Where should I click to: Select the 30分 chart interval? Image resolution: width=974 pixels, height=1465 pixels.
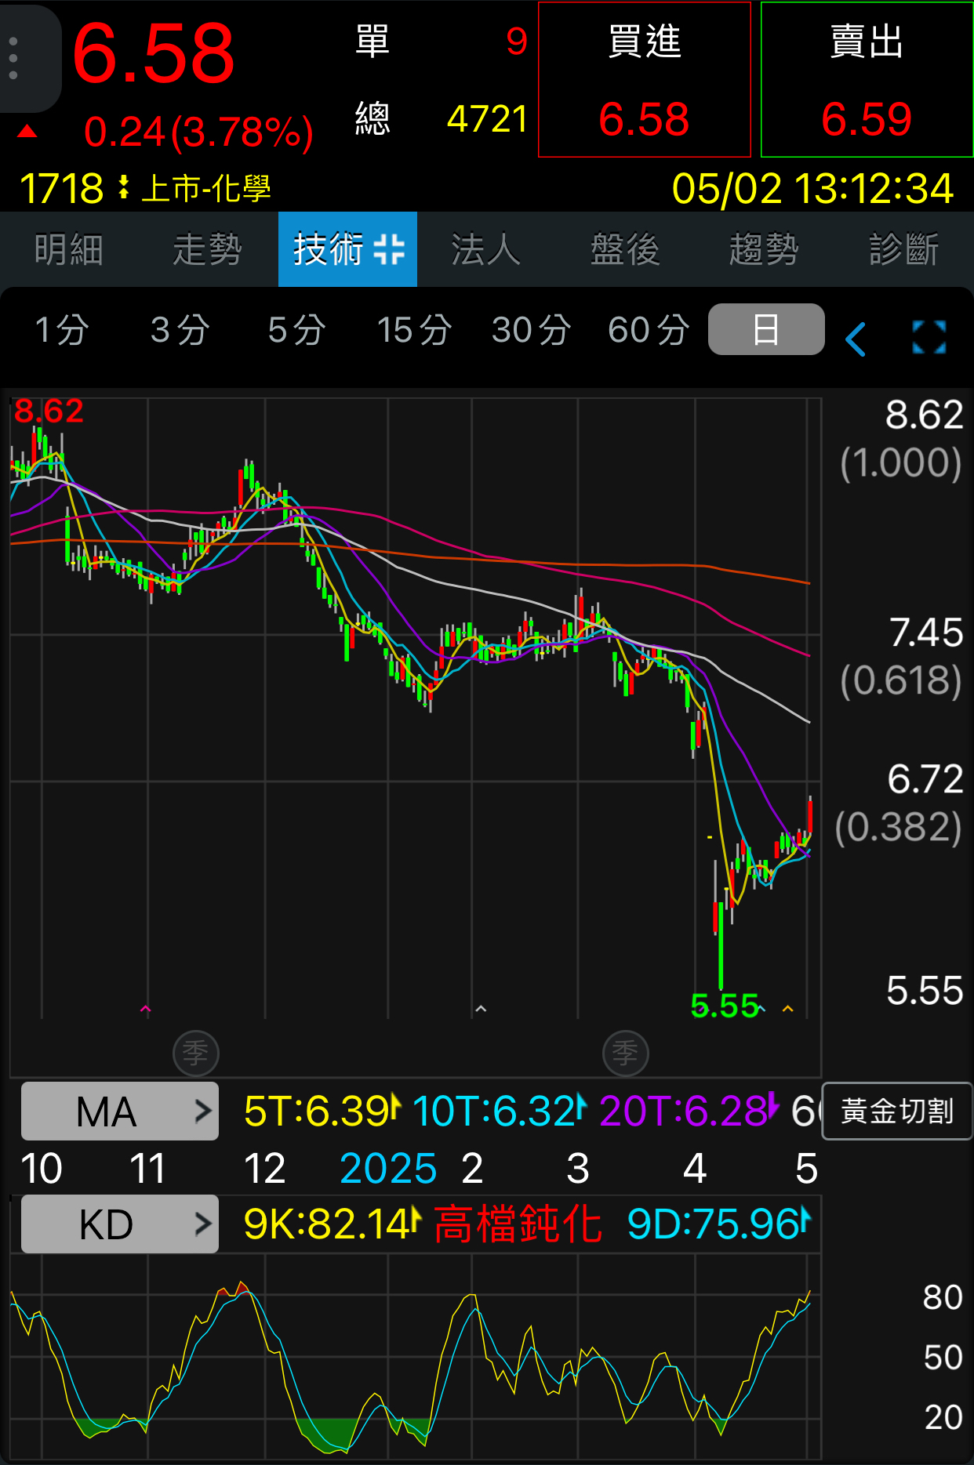pos(531,330)
